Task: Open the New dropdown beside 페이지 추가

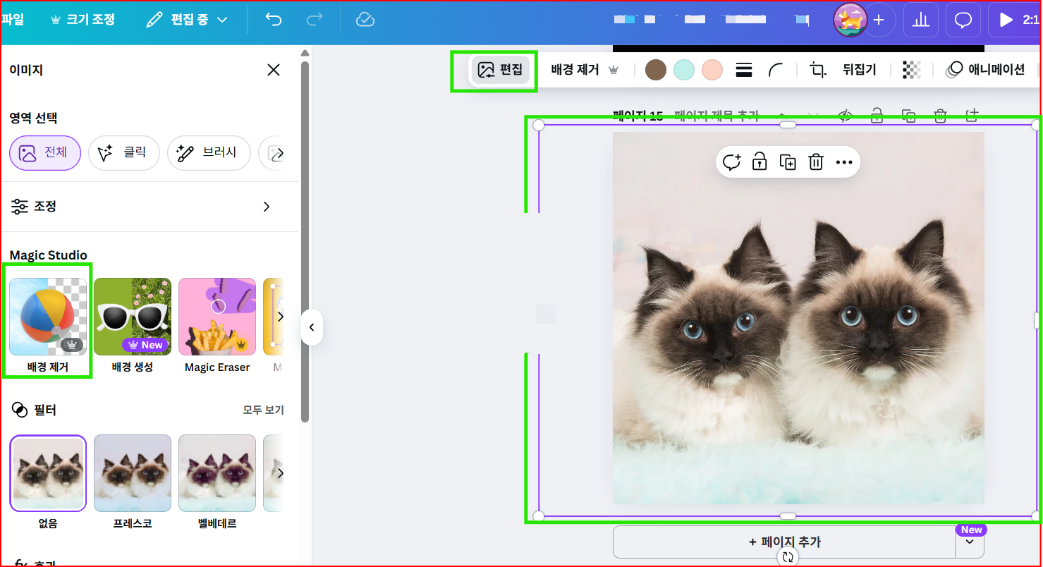Action: (971, 542)
